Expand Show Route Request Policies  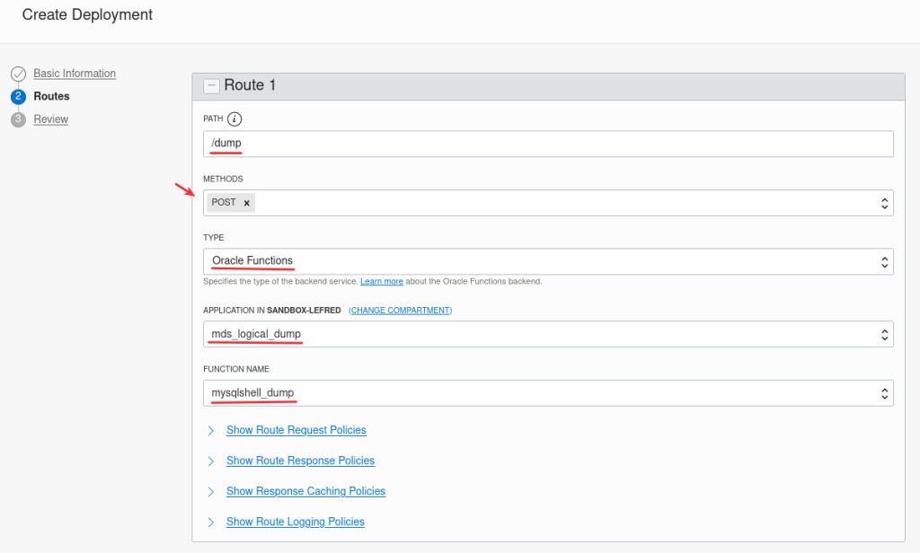coord(296,430)
